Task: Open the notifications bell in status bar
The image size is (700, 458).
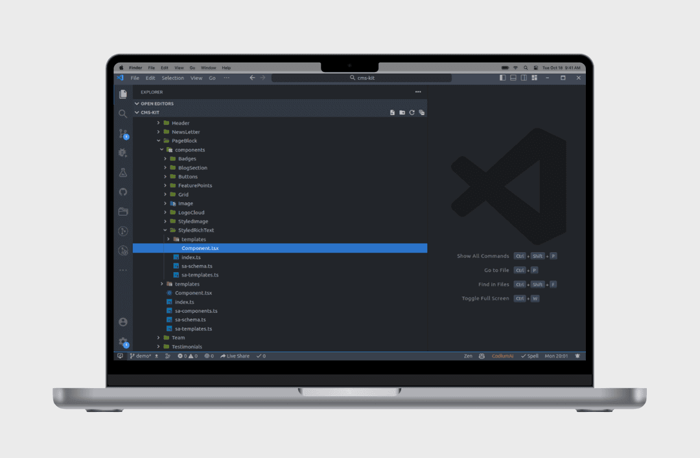Action: 577,356
